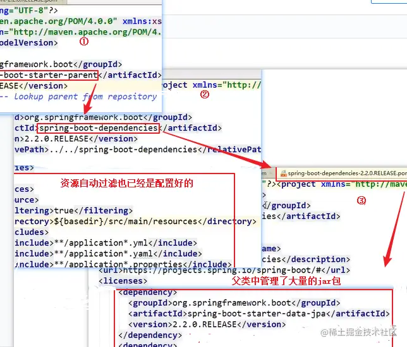Click the "../../spring-boot-dependencies" relativePath value
The height and width of the screenshot is (347, 407).
tap(123, 150)
